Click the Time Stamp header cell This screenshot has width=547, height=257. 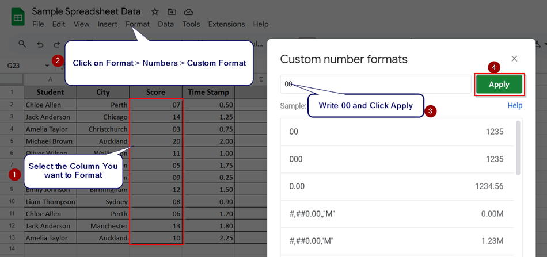[x=208, y=93]
